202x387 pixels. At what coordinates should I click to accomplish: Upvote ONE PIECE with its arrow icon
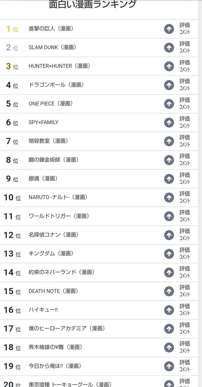pos(169,104)
